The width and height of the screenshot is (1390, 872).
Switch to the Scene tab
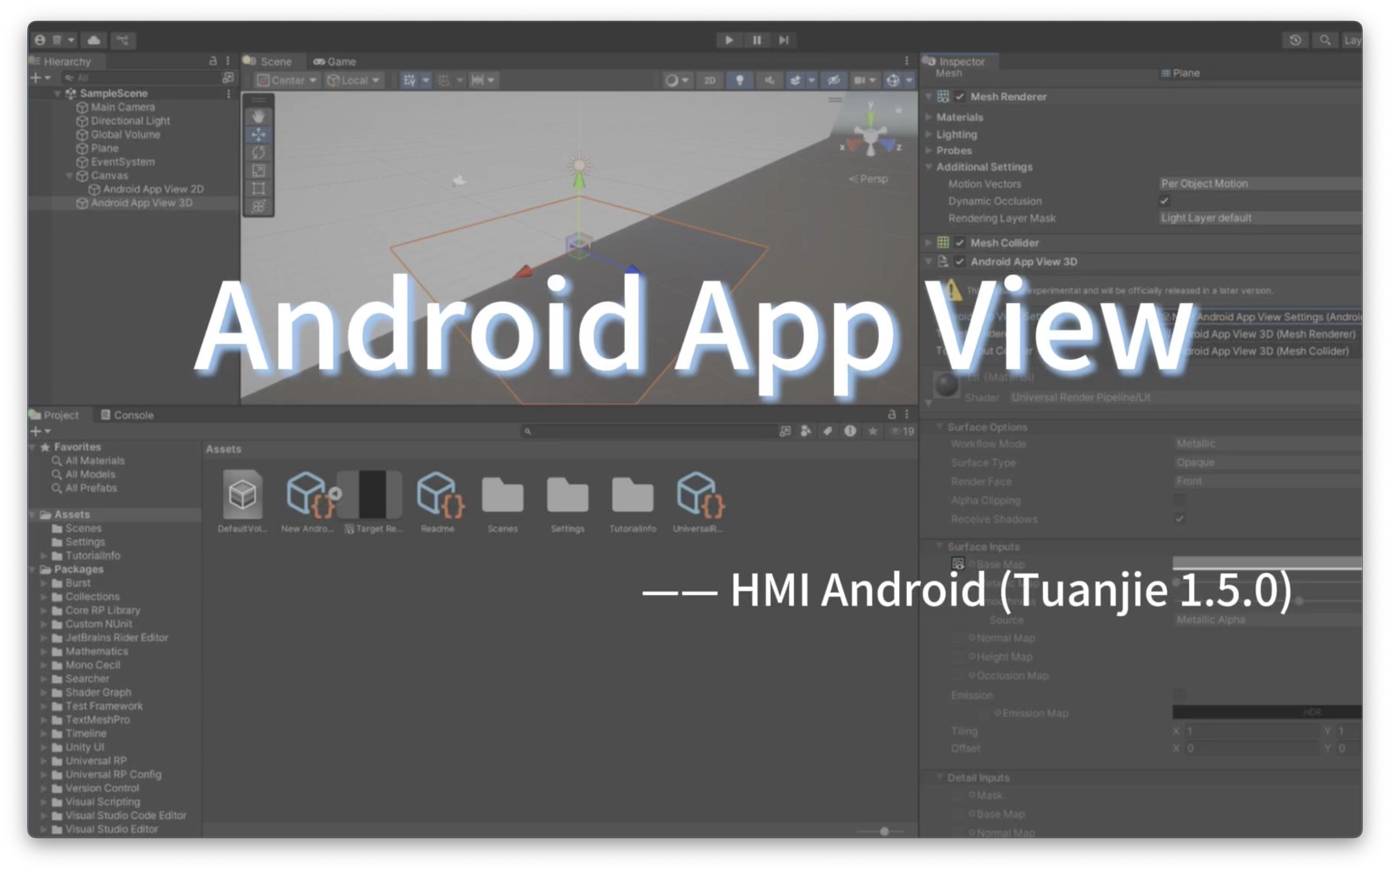tap(269, 61)
